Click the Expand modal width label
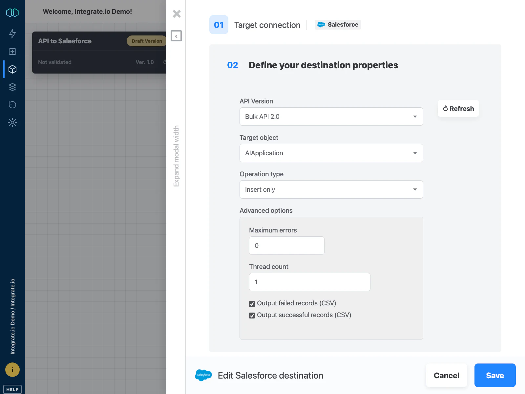Image resolution: width=525 pixels, height=394 pixels. point(176,156)
